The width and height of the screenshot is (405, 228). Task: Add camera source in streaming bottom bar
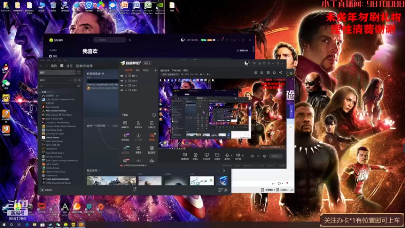(x=195, y=156)
